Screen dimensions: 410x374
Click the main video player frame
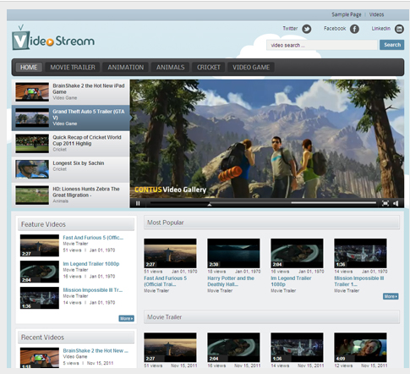pos(267,139)
